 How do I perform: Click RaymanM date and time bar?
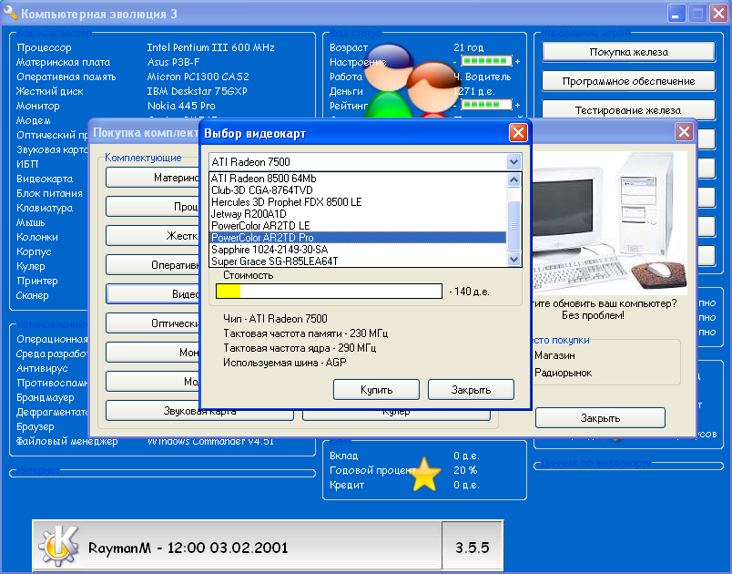(237, 547)
